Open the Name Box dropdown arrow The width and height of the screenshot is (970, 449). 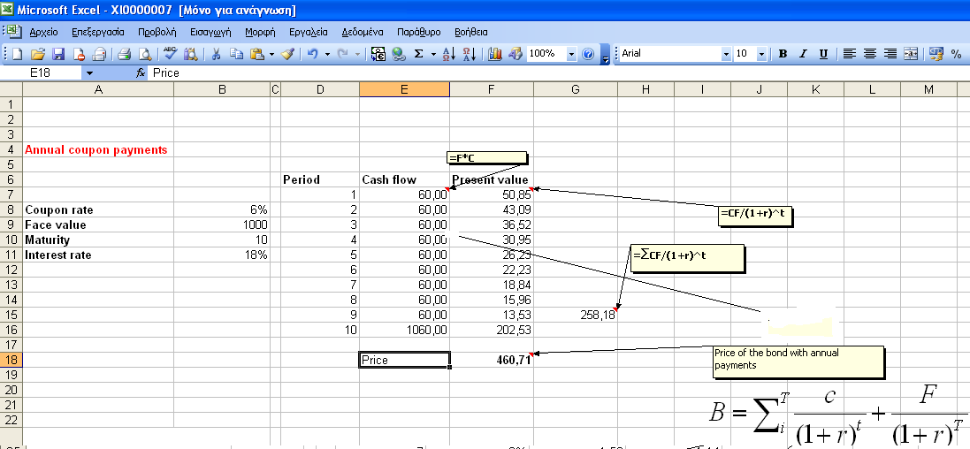[89, 73]
